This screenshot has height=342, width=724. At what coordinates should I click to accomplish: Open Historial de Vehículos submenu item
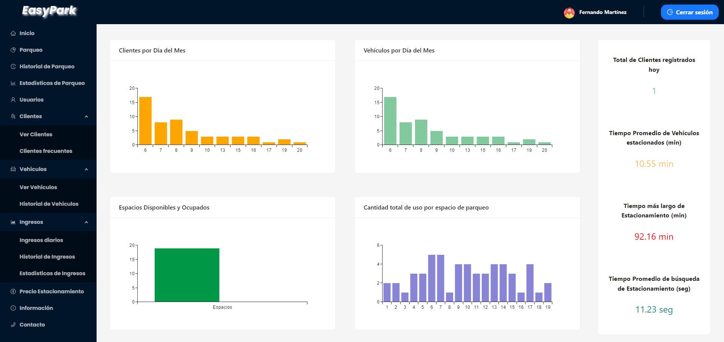tap(48, 204)
